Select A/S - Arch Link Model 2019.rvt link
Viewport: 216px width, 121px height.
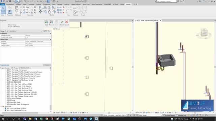tap(16, 108)
